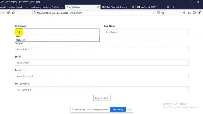Open the Bookmarks menu
The width and height of the screenshot is (203, 114).
coord(24,2)
